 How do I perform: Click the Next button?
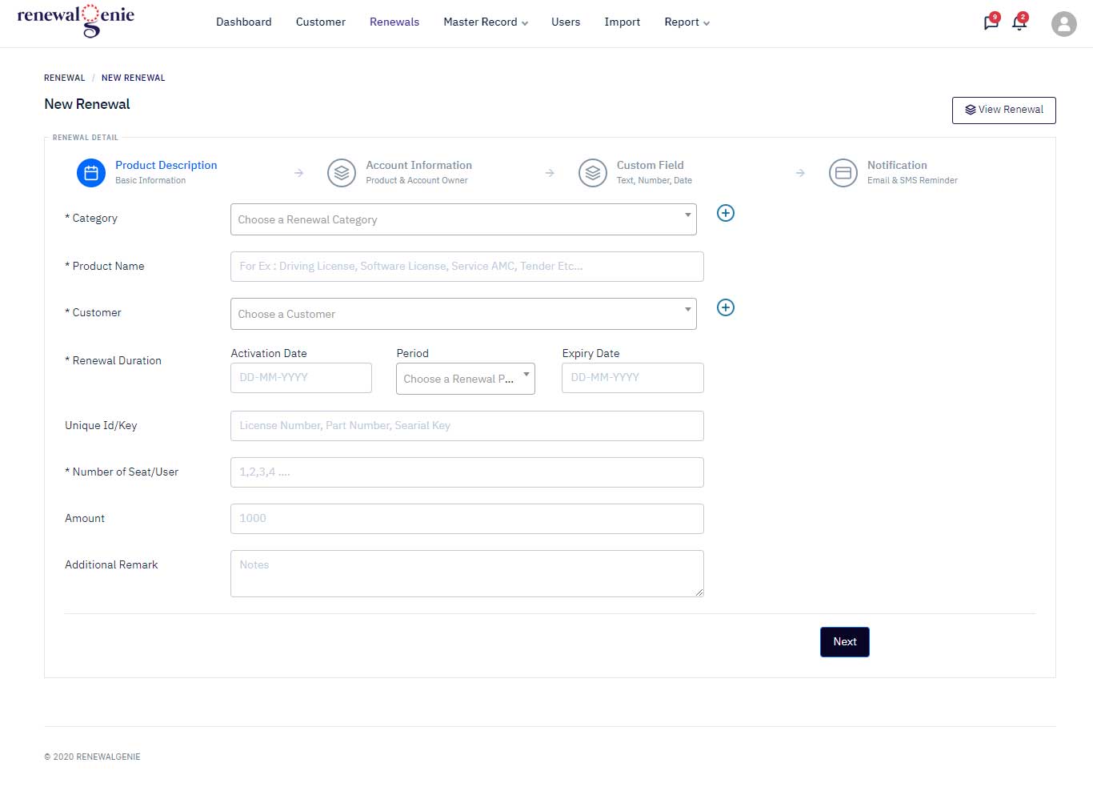845,642
